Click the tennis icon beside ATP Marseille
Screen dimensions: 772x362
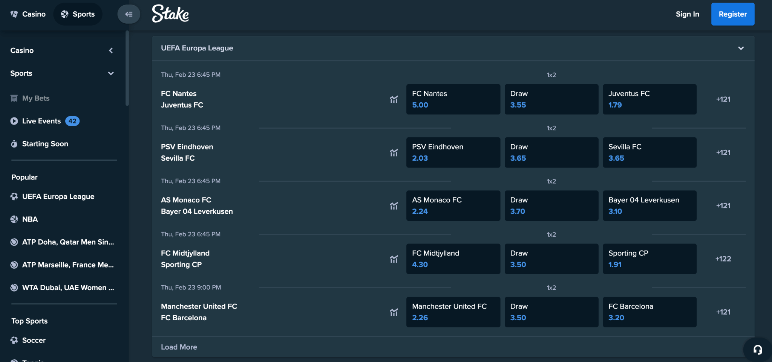pos(14,265)
